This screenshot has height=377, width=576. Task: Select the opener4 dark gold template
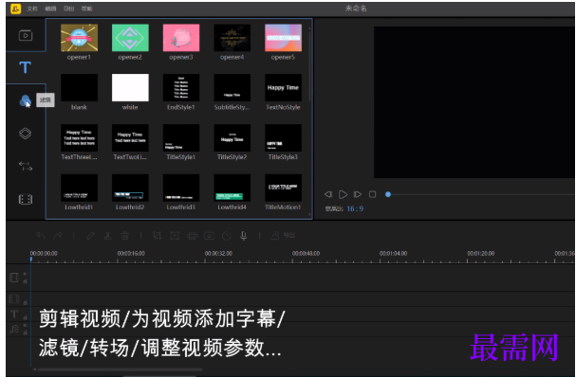pos(232,38)
